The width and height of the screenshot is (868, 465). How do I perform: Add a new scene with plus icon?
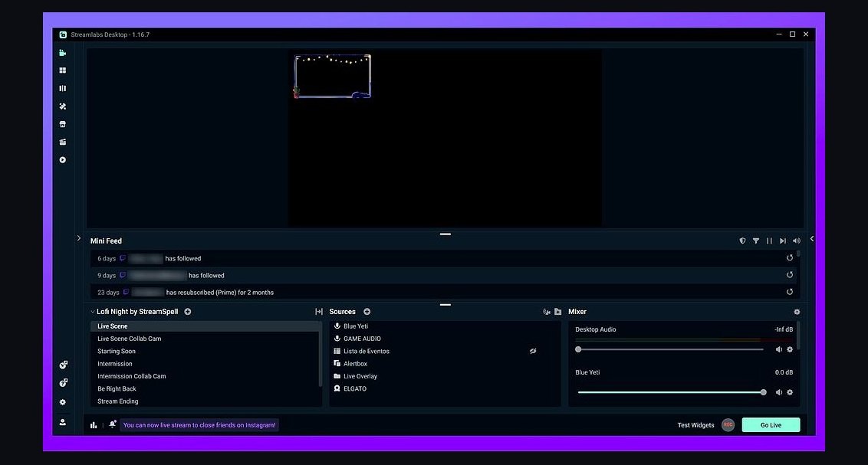click(x=188, y=312)
